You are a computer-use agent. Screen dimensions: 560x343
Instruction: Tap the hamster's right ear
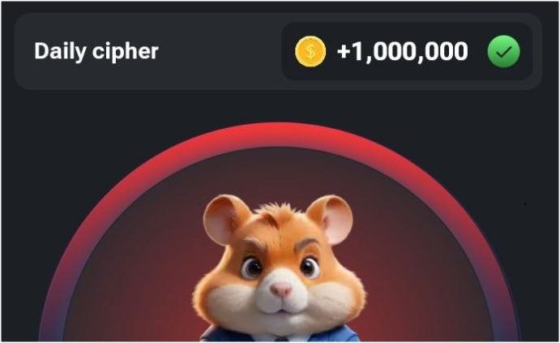pyautogui.click(x=331, y=218)
